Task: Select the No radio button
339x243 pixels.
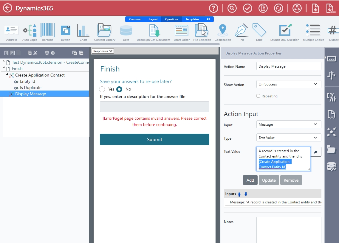Action: coord(119,89)
